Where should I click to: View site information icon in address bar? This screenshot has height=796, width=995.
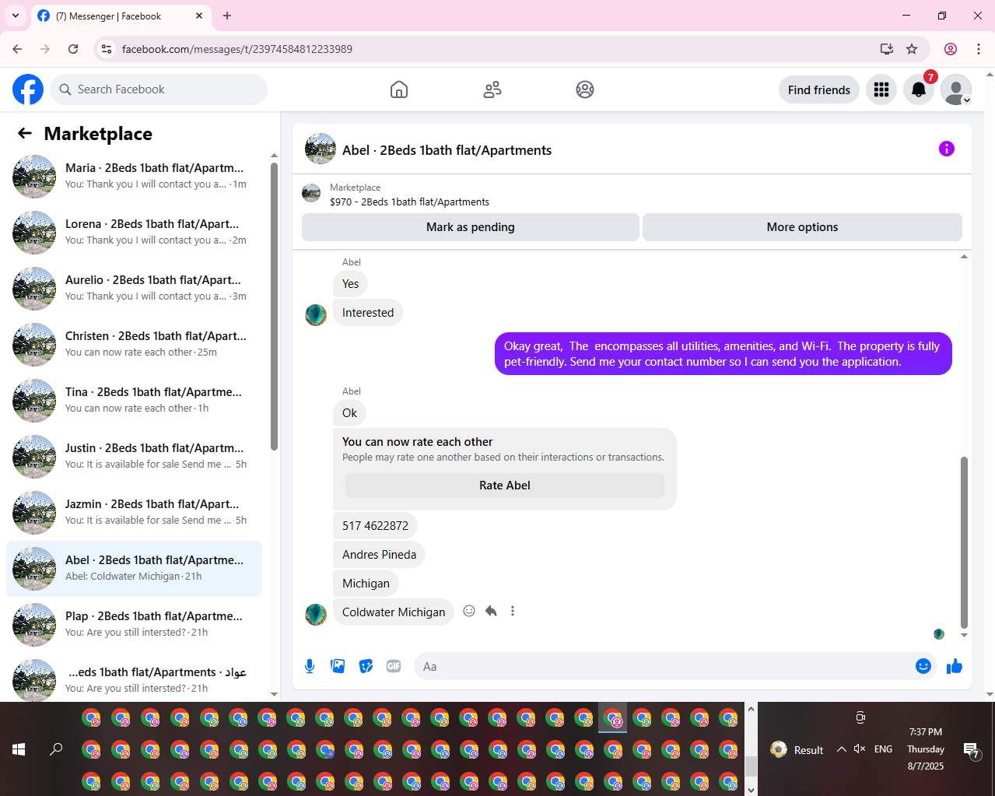click(x=107, y=49)
